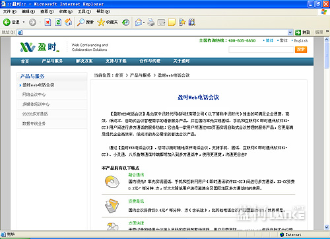The image size is (330, 239).
Task: Click the 完毕 status bar page icon
Action: point(3,234)
